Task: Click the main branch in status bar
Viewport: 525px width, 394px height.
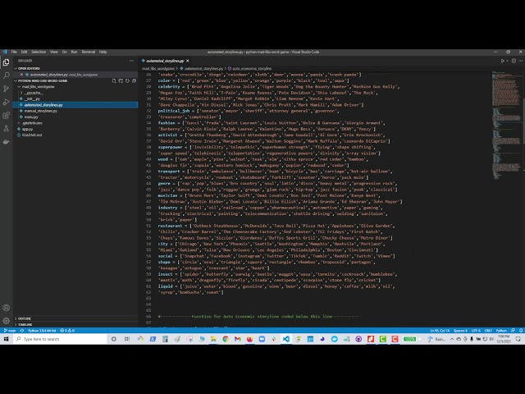Action: [x=10, y=330]
